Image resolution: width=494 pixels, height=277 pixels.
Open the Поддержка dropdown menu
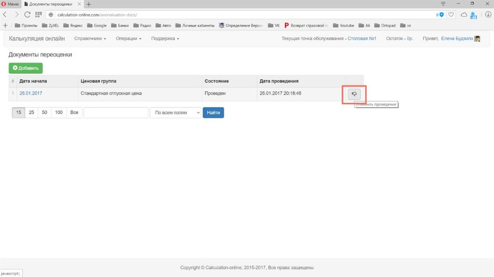165,39
